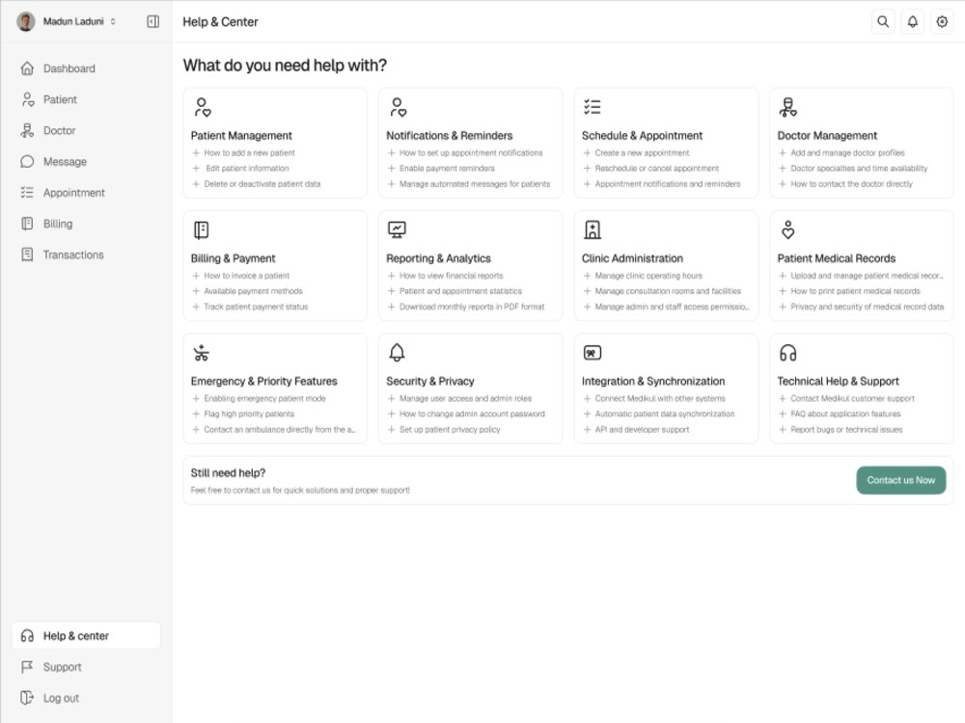This screenshot has width=965, height=723.
Task: Open 'How to print patient medical records'
Action: 849,291
